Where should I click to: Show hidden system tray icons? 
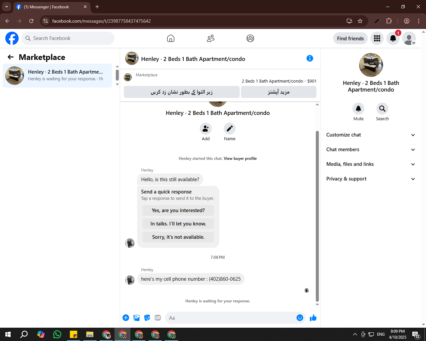(355, 334)
